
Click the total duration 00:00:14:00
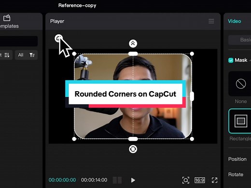click(x=94, y=180)
